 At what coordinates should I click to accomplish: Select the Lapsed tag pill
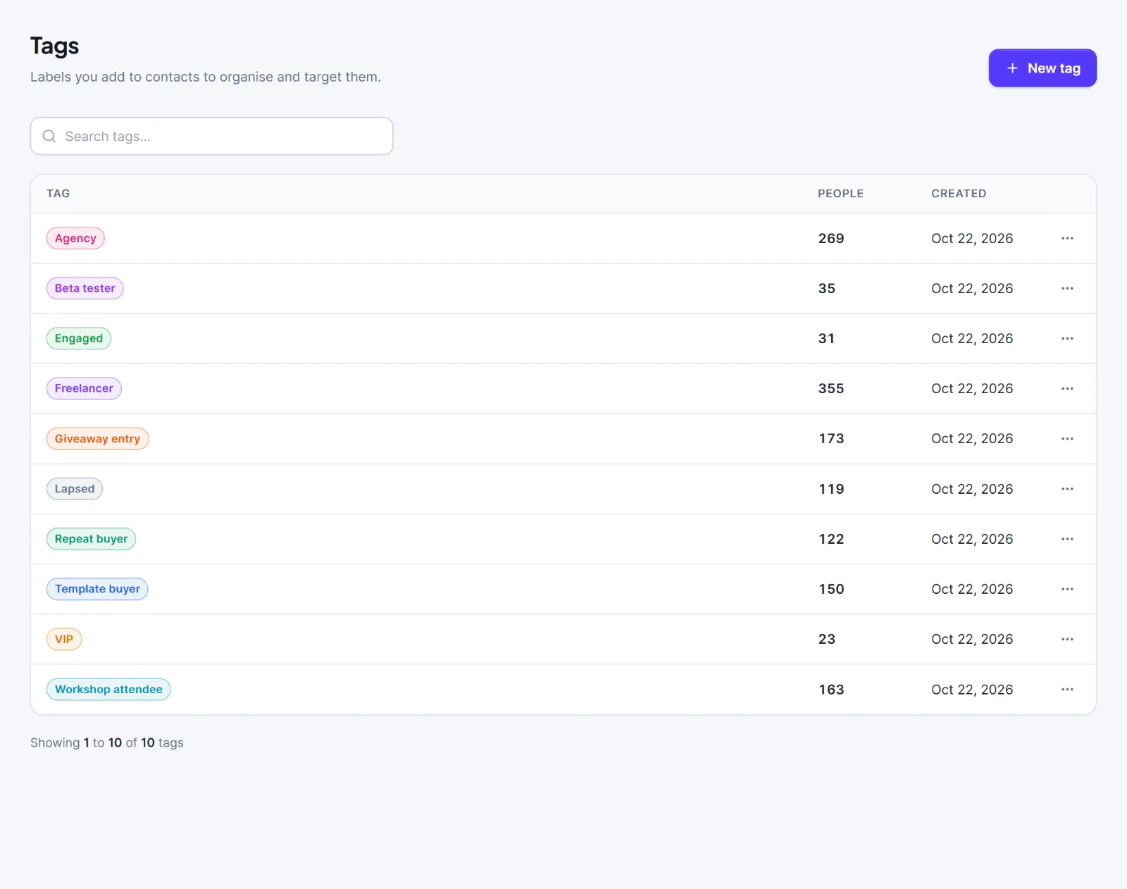[75, 489]
